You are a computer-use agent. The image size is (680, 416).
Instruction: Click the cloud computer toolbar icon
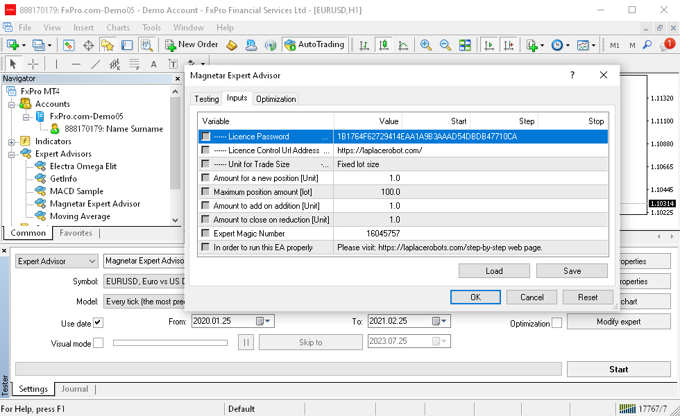[251, 44]
